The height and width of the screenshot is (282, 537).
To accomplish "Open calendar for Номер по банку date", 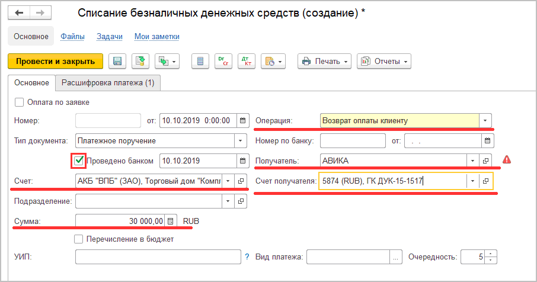I will pyautogui.click(x=488, y=140).
